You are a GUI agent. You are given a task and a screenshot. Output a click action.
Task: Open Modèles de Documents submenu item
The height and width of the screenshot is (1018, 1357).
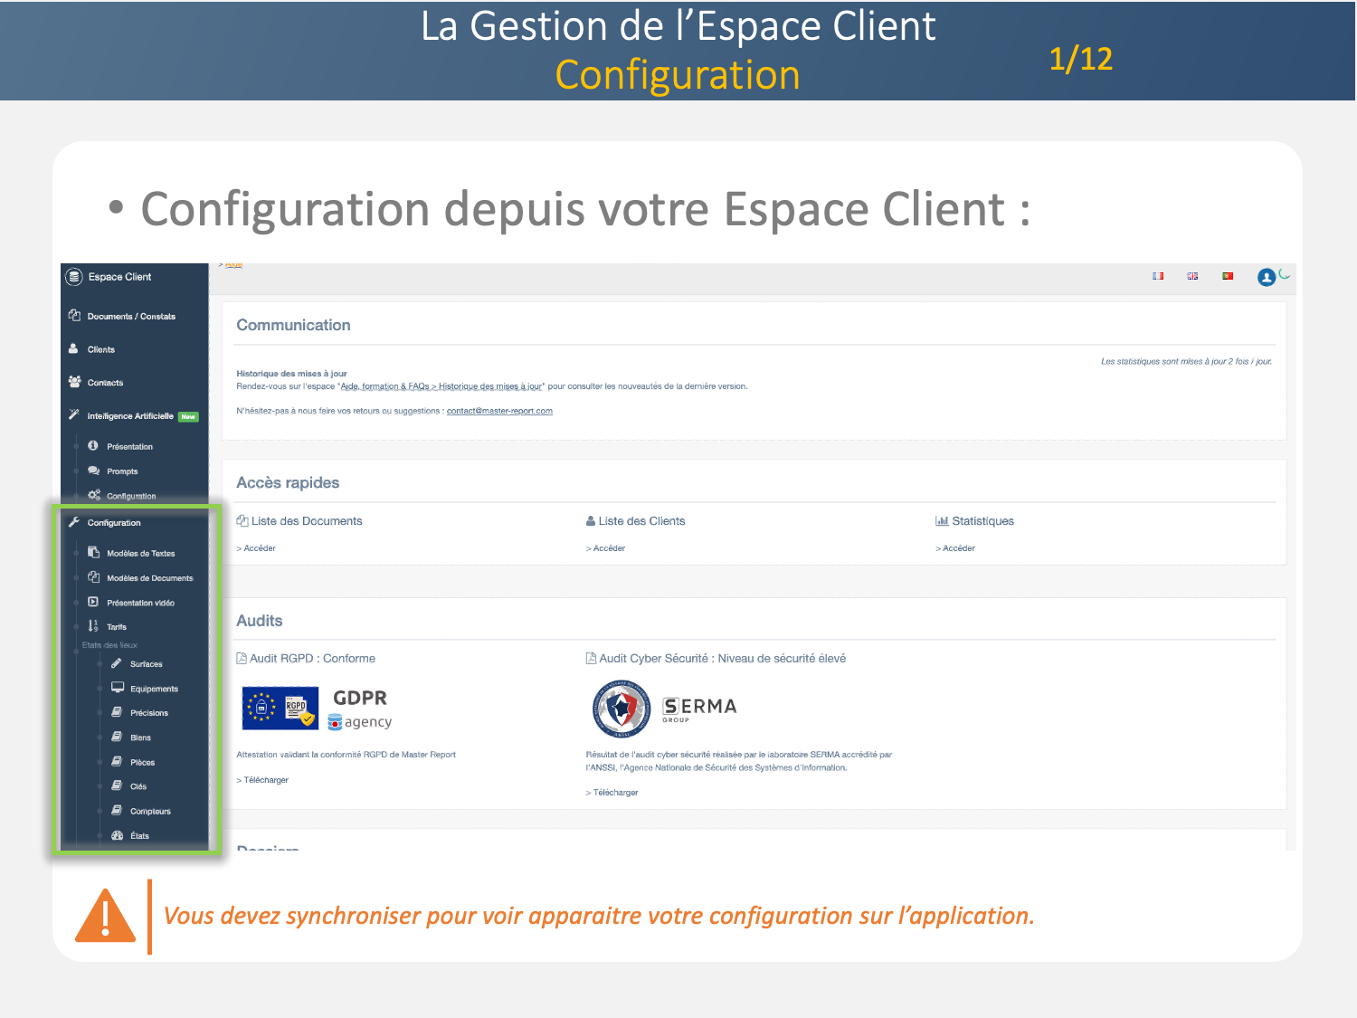[x=149, y=578]
